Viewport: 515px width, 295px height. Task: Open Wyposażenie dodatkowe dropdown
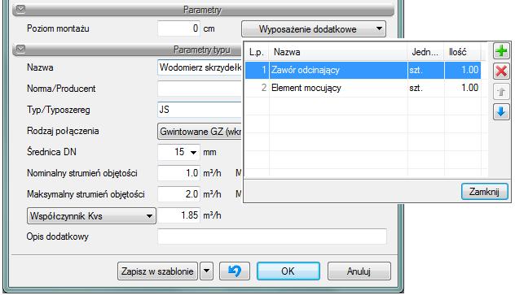314,28
